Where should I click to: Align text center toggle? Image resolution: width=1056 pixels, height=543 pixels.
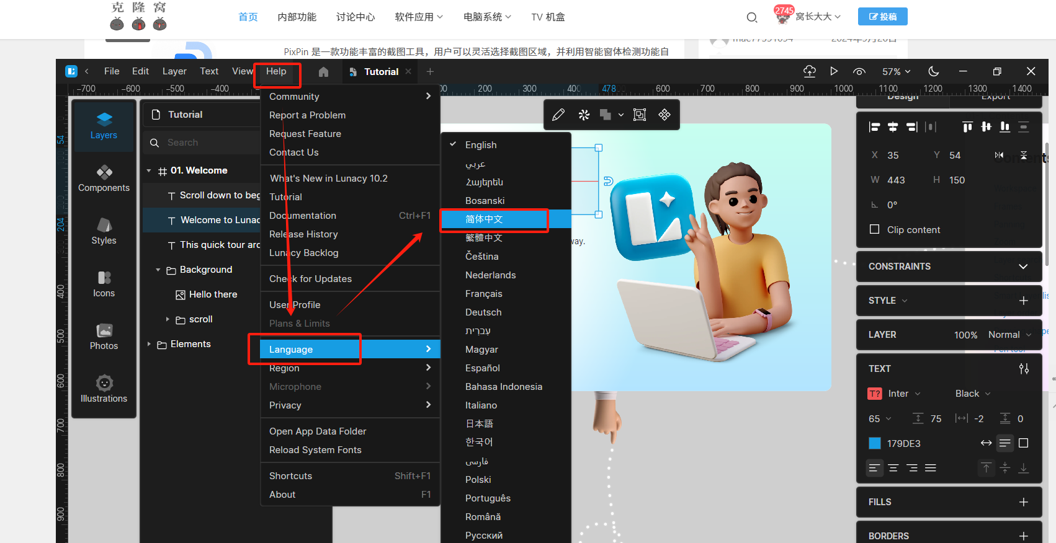click(x=893, y=468)
